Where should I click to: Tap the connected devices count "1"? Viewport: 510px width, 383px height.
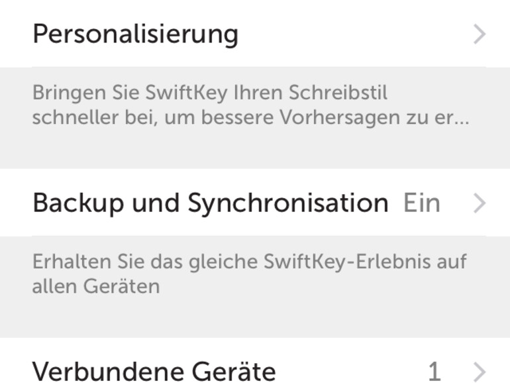click(x=434, y=371)
